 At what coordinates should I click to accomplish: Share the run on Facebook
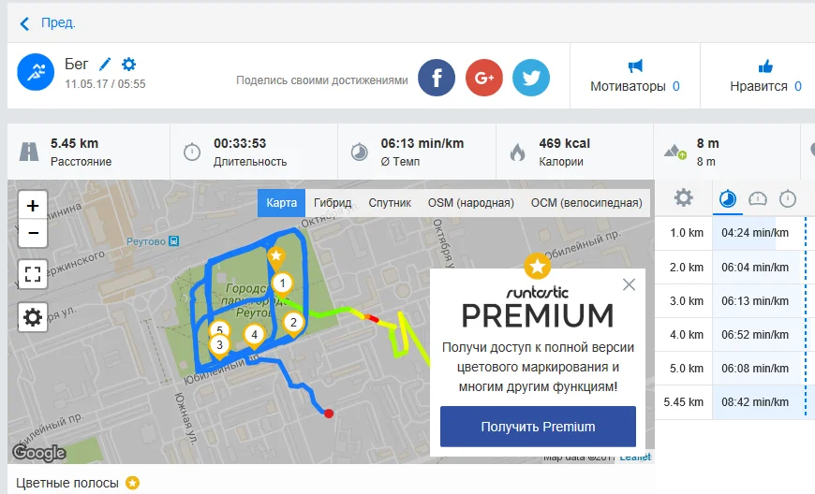click(437, 78)
